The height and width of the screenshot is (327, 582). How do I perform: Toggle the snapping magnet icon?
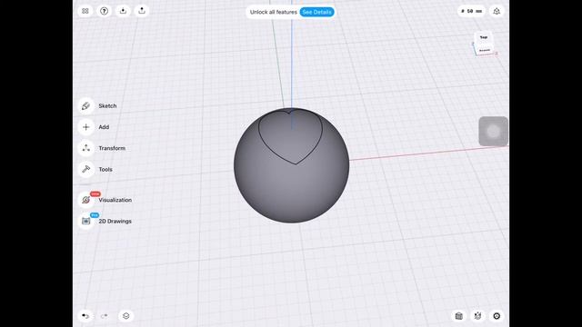pos(477,316)
